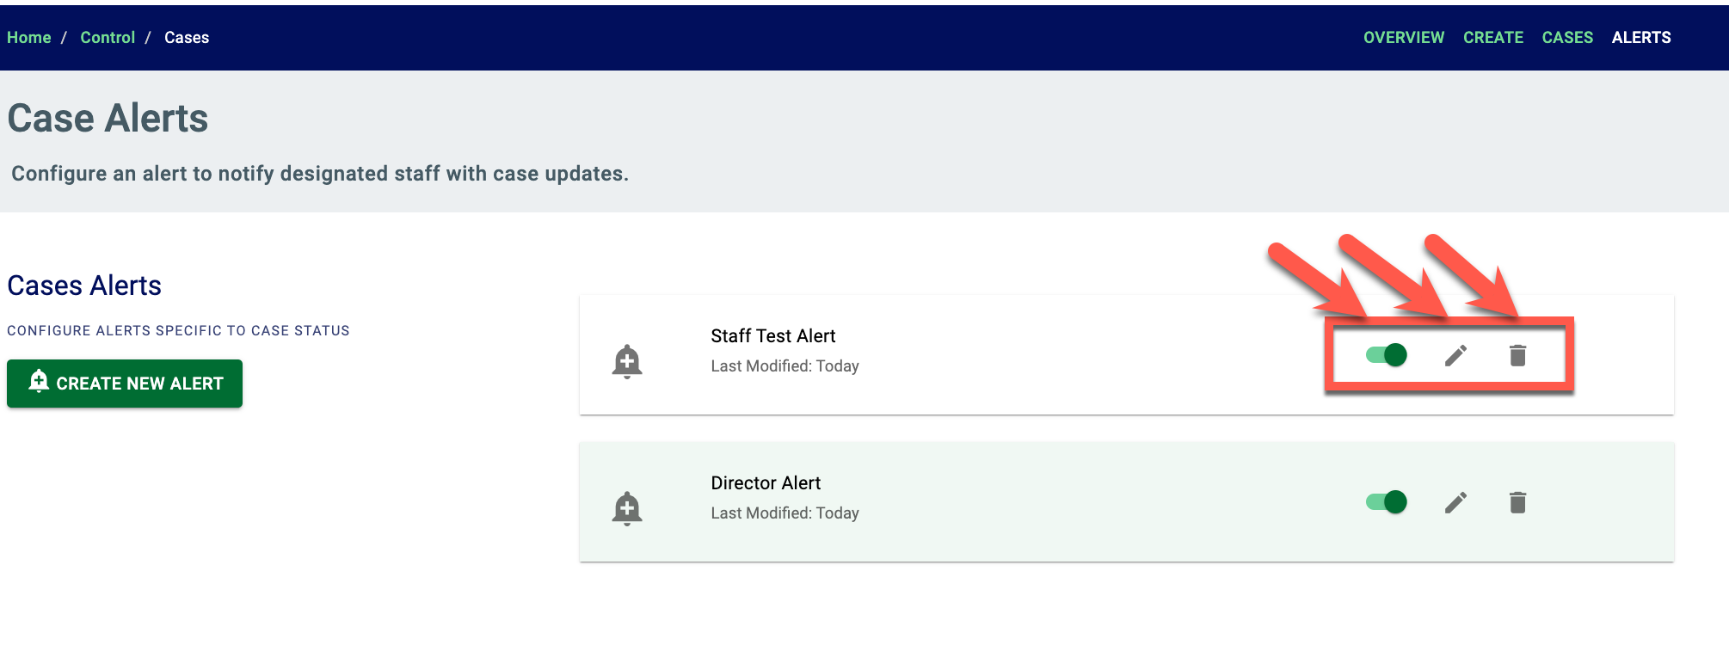Delete the Director Alert with trash icon
This screenshot has width=1729, height=657.
click(x=1517, y=502)
